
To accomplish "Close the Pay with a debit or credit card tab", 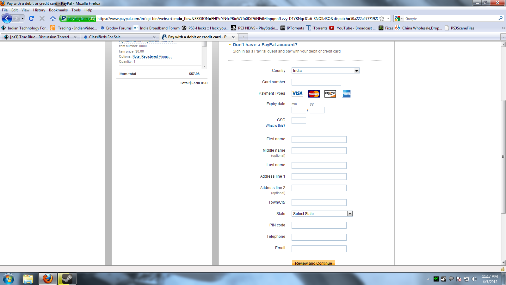I will click(x=233, y=37).
